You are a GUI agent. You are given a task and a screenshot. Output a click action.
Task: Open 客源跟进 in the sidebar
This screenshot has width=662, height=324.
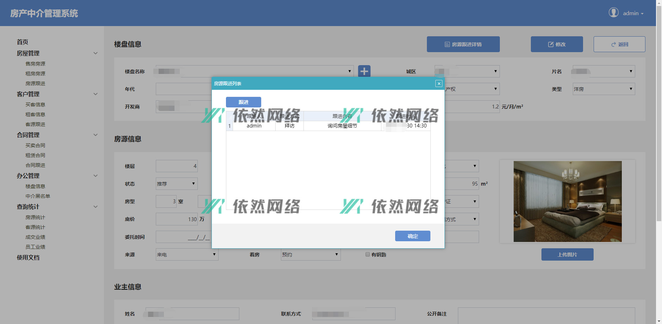click(35, 124)
